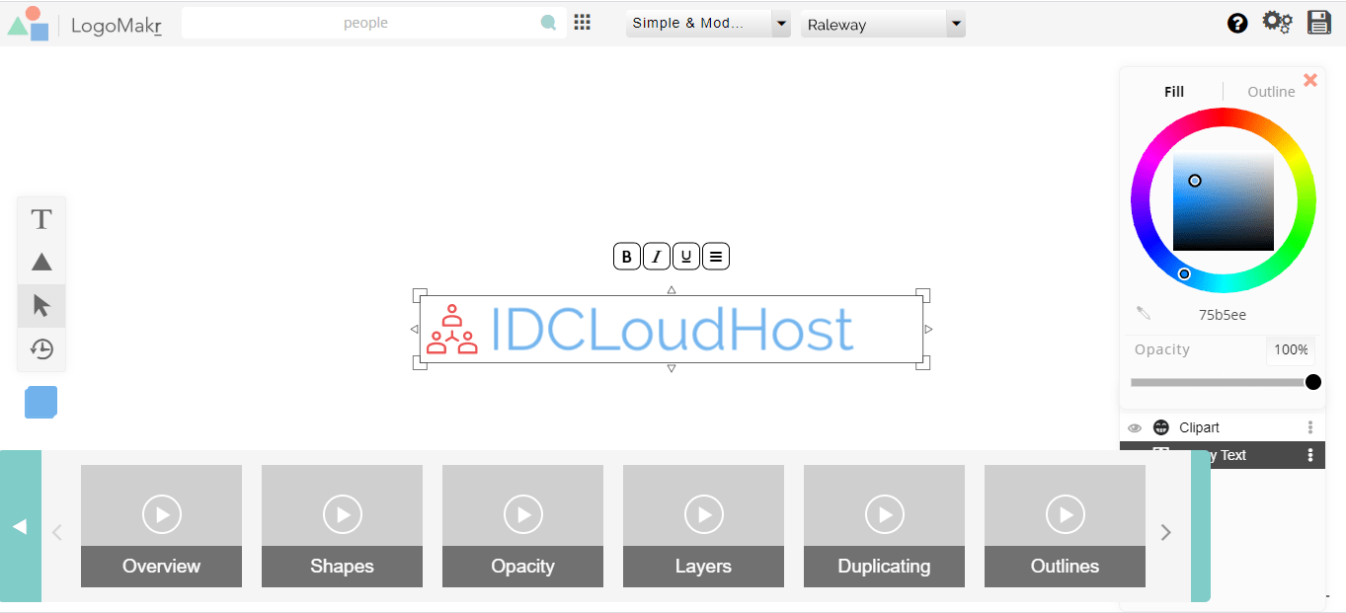Toggle italic text formatting
1346x613 pixels.
click(x=656, y=257)
